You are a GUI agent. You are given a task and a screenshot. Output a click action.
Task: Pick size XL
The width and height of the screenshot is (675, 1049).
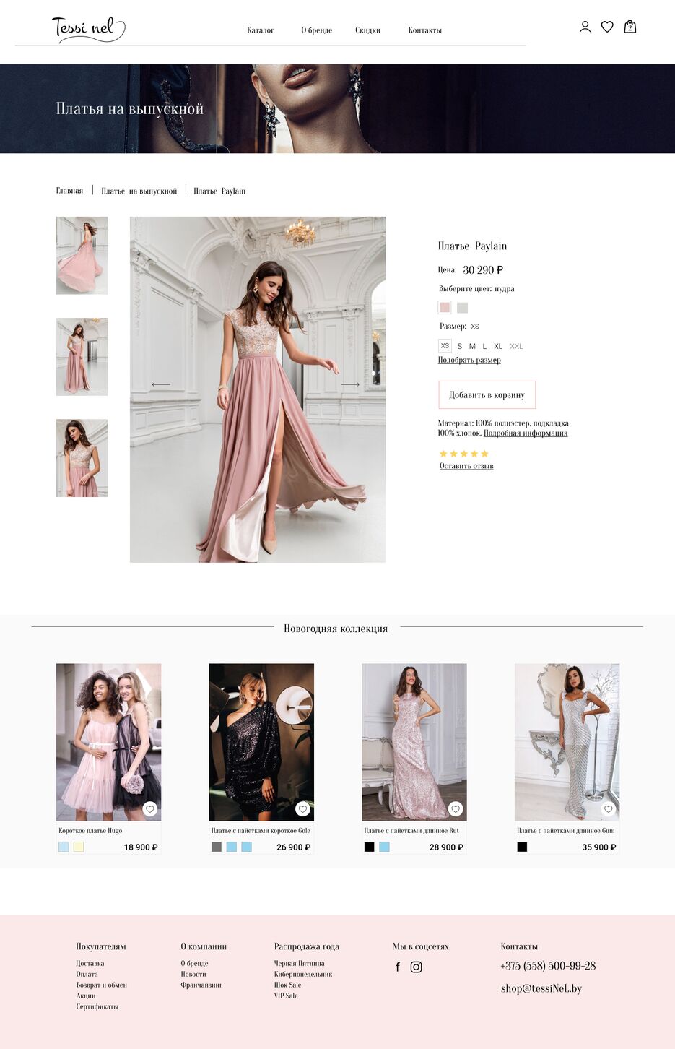click(498, 347)
